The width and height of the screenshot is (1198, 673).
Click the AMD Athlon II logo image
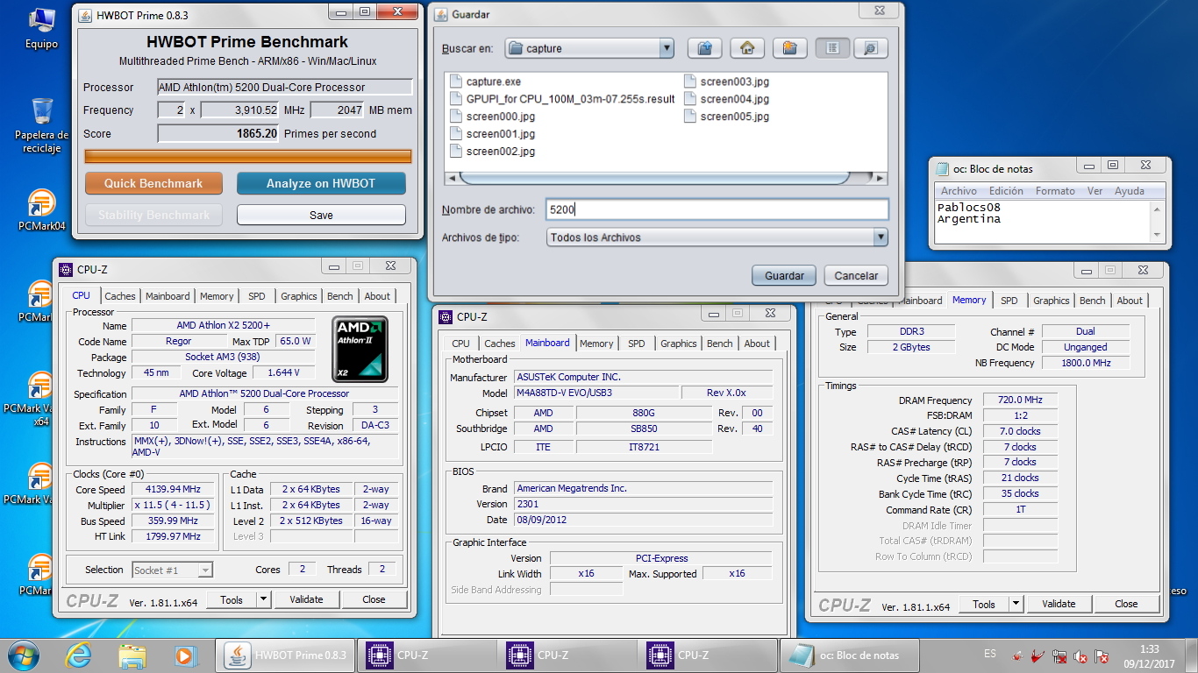point(360,350)
